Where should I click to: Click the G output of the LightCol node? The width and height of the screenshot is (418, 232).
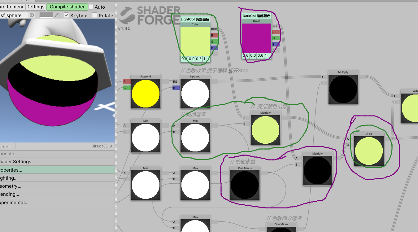214,42
